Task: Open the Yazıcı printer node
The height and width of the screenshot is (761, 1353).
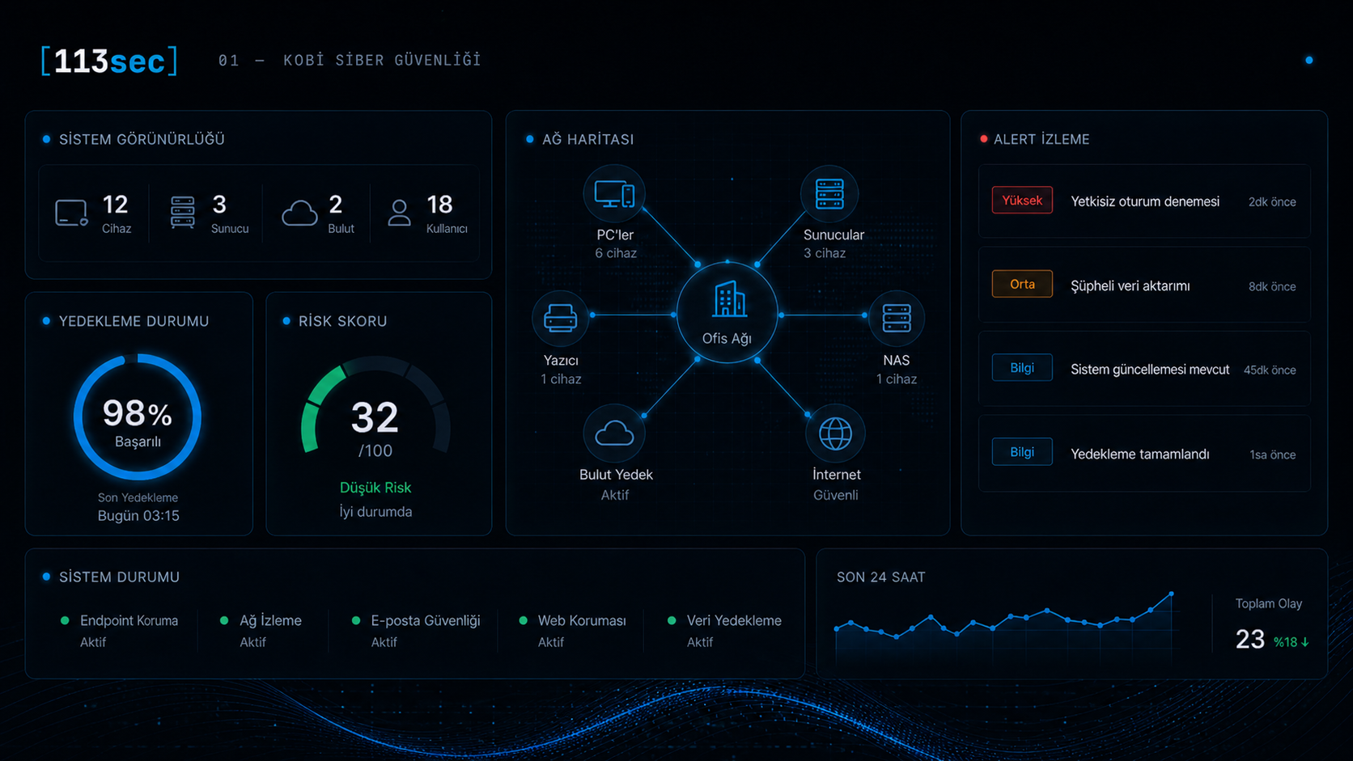Action: (560, 318)
